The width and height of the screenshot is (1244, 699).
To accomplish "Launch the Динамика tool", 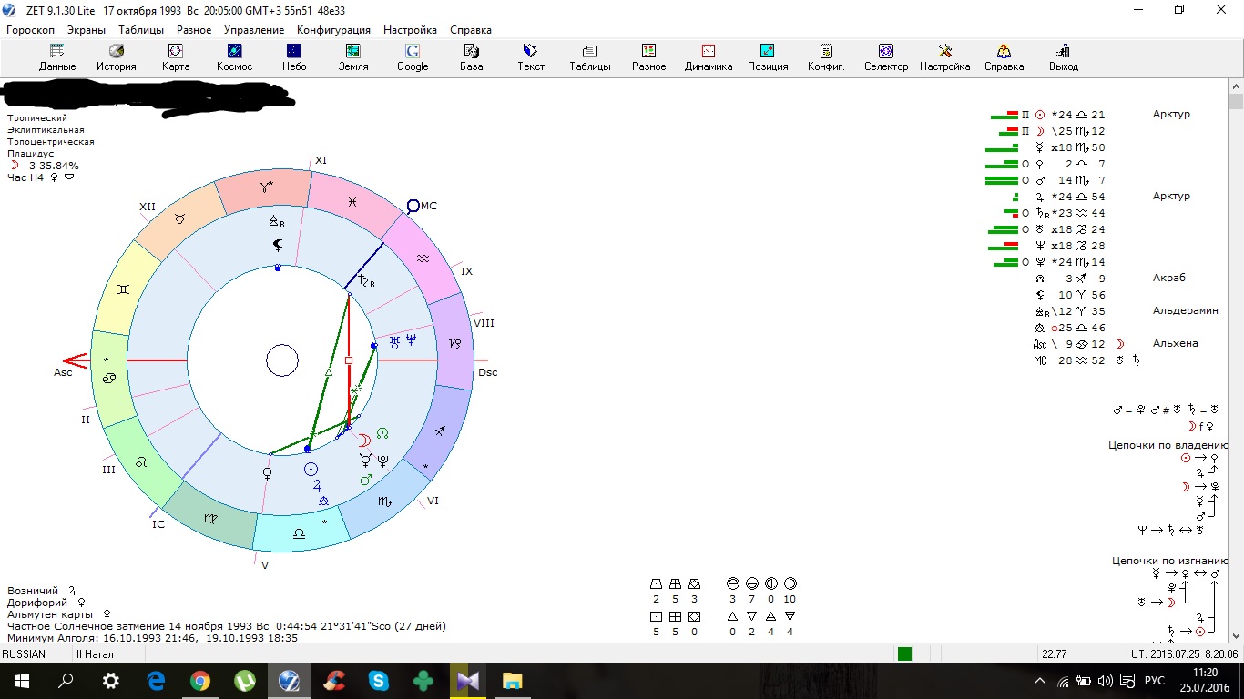I will click(709, 57).
